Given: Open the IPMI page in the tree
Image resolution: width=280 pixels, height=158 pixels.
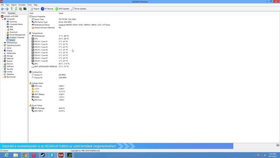Looking at the screenshot, I should tap(10, 29).
